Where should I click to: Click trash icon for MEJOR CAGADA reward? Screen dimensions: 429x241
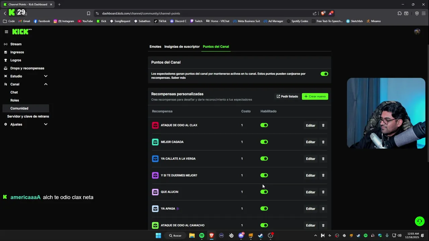pos(323,142)
